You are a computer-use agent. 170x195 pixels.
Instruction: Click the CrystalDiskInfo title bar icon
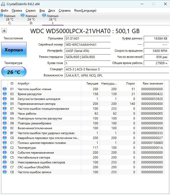pos(3,4)
